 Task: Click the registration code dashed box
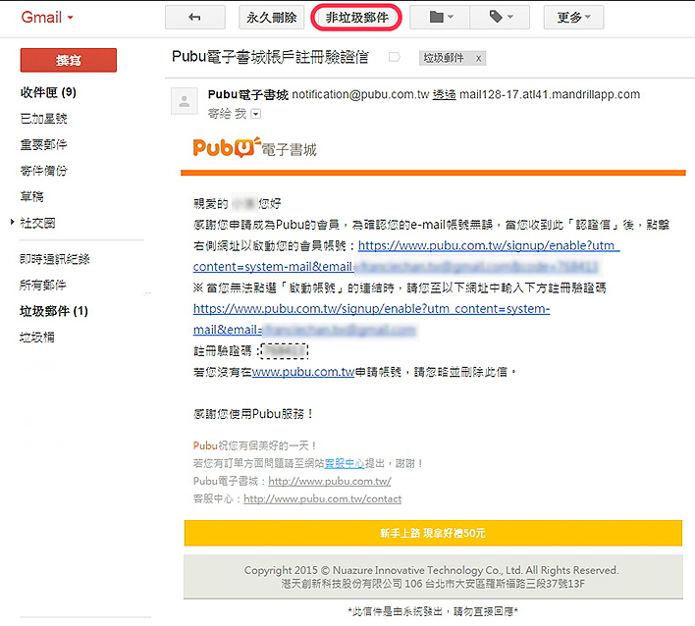point(284,351)
